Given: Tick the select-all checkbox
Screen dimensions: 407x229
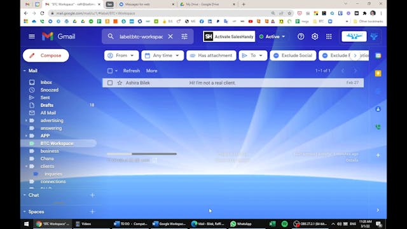Looking at the screenshot, I should (110, 71).
